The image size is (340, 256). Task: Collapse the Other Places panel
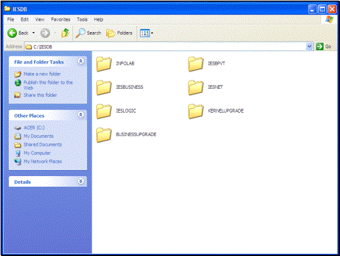tap(80, 114)
